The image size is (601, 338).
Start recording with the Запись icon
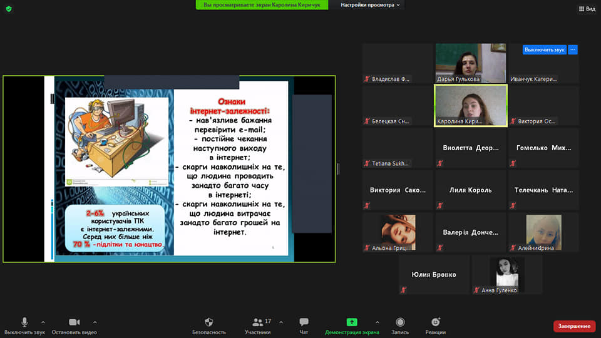pos(400,322)
